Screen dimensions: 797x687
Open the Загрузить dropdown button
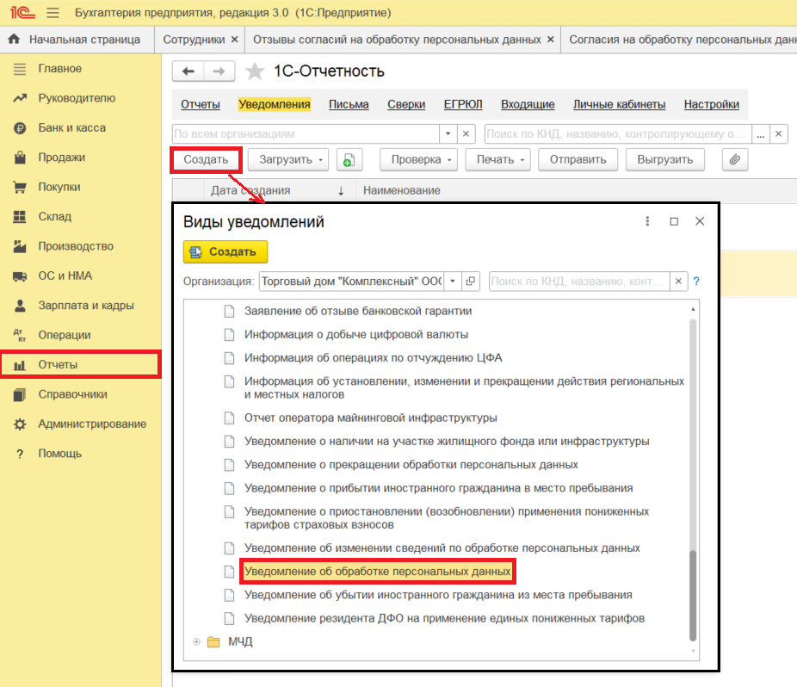point(287,159)
